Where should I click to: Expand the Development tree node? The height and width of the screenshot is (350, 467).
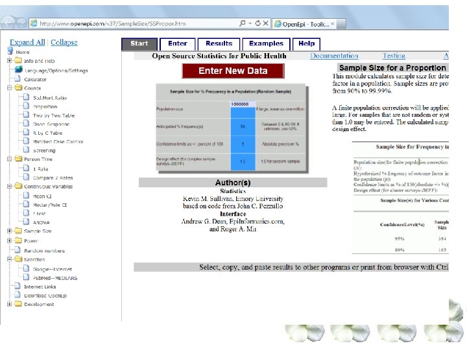[10, 304]
